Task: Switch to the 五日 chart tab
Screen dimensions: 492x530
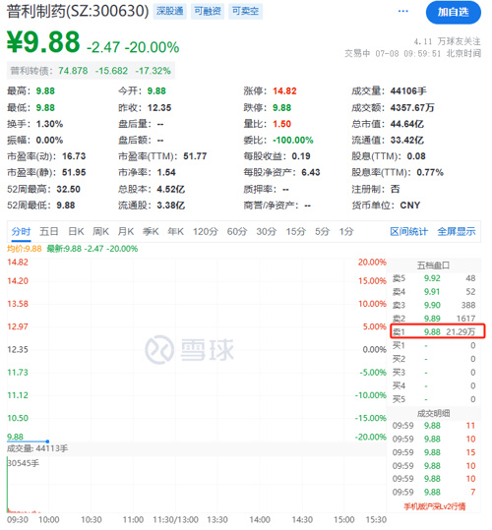Action: pyautogui.click(x=49, y=232)
